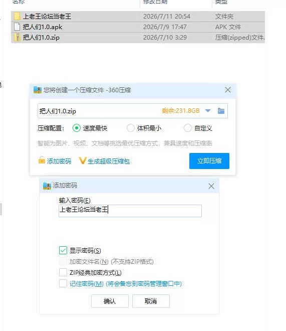Click the zip archive icon of 把人们1.0.zip
The height and width of the screenshot is (331, 286).
pyautogui.click(x=17, y=38)
